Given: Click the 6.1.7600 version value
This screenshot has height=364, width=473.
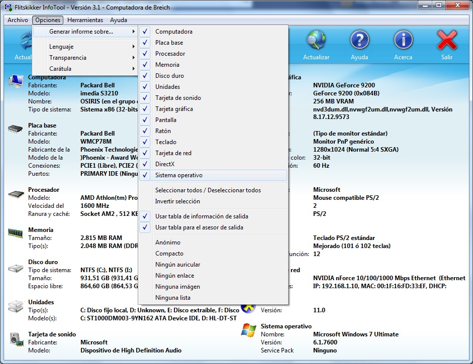Looking at the screenshot, I should click(x=325, y=342).
